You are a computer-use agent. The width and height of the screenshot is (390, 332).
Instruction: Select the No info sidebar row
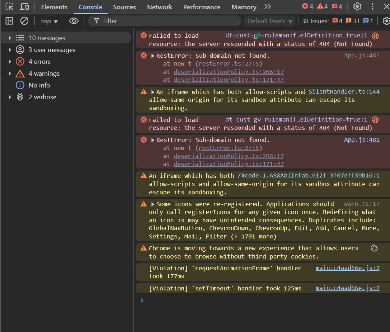click(66, 85)
